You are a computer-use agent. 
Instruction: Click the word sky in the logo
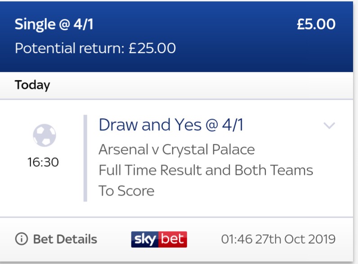pyautogui.click(x=145, y=239)
